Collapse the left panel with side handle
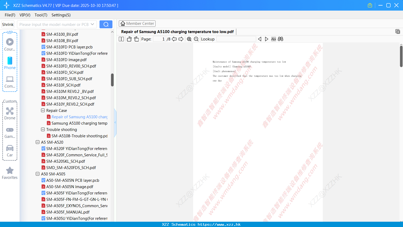403x227 pixels. (115, 122)
